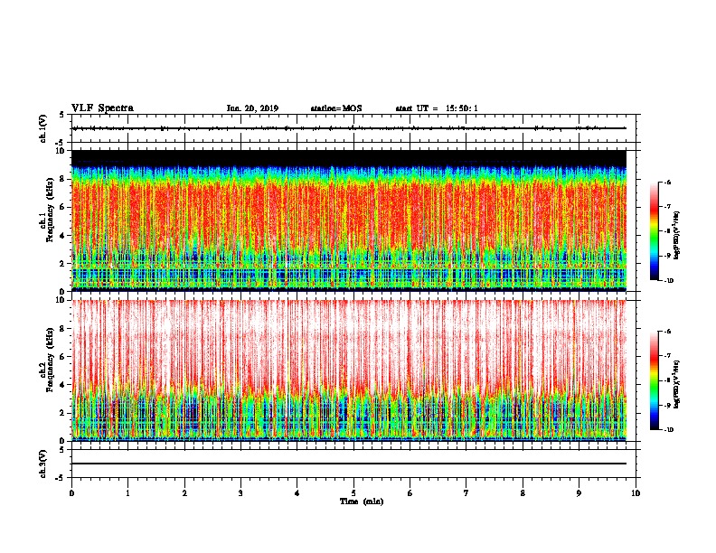Select the ch.1 color bar log(PSD) label
Screen dimensions: 716x553
tap(676, 236)
